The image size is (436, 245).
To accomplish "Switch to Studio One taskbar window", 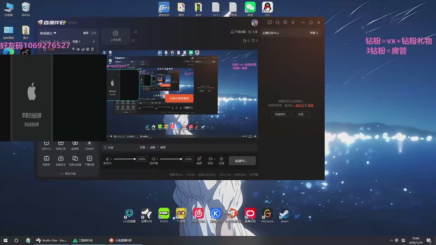I will (x=52, y=241).
